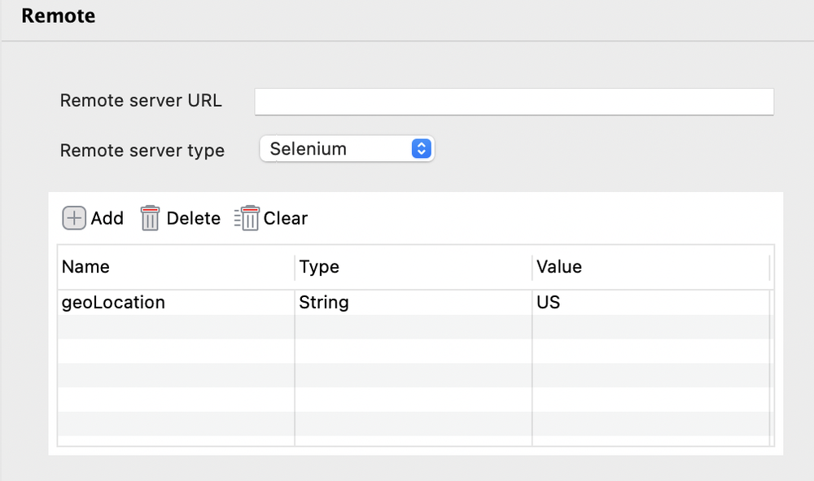This screenshot has height=481, width=814.
Task: Click the dropdown chevrons beside Selenium
Action: tap(422, 149)
